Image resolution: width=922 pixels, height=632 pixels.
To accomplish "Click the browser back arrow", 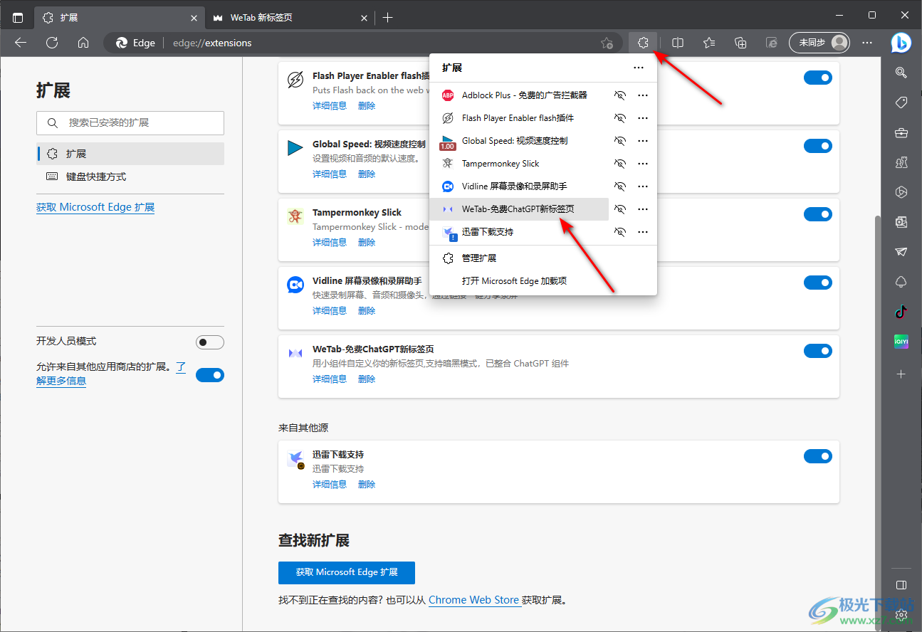I will tap(21, 43).
